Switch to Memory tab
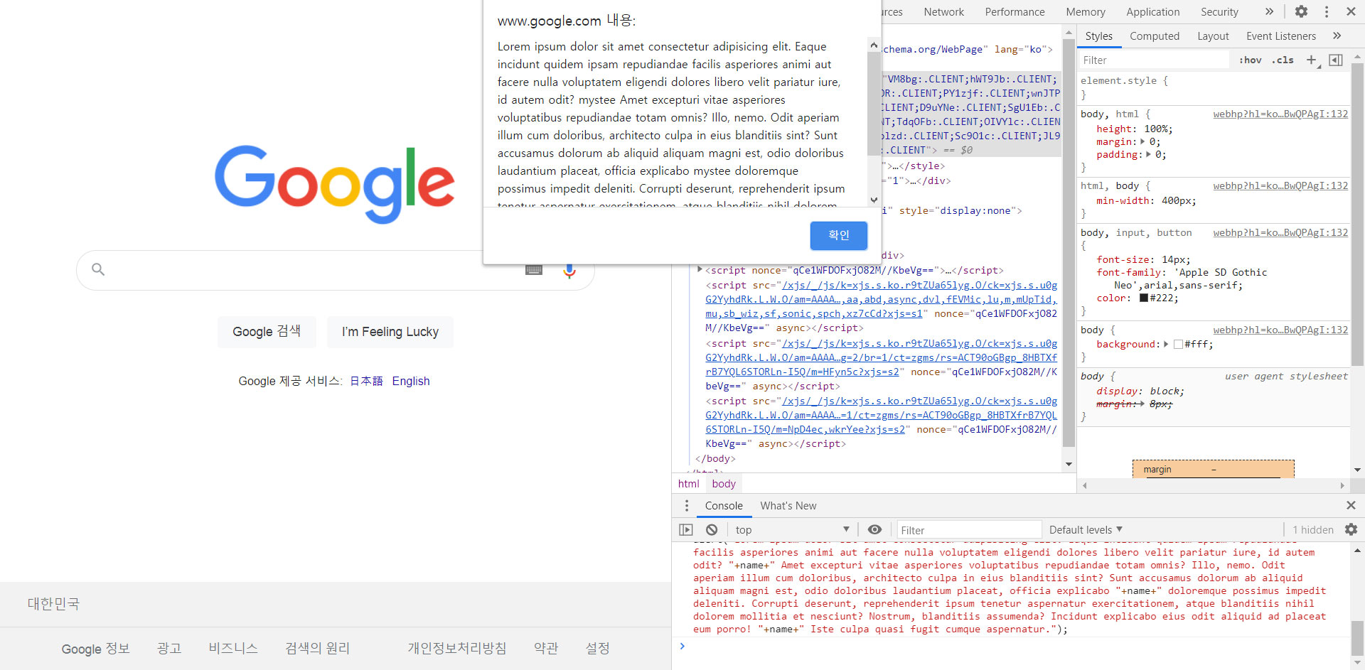The image size is (1365, 670). tap(1085, 12)
